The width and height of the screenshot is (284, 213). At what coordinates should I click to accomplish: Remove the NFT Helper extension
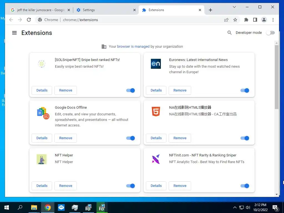click(x=65, y=186)
